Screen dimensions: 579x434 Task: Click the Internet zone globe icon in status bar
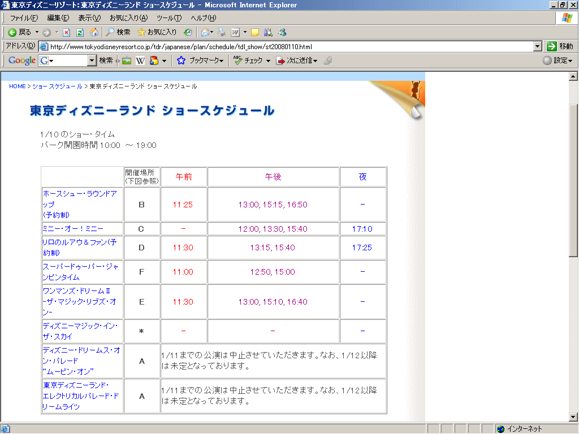501,429
